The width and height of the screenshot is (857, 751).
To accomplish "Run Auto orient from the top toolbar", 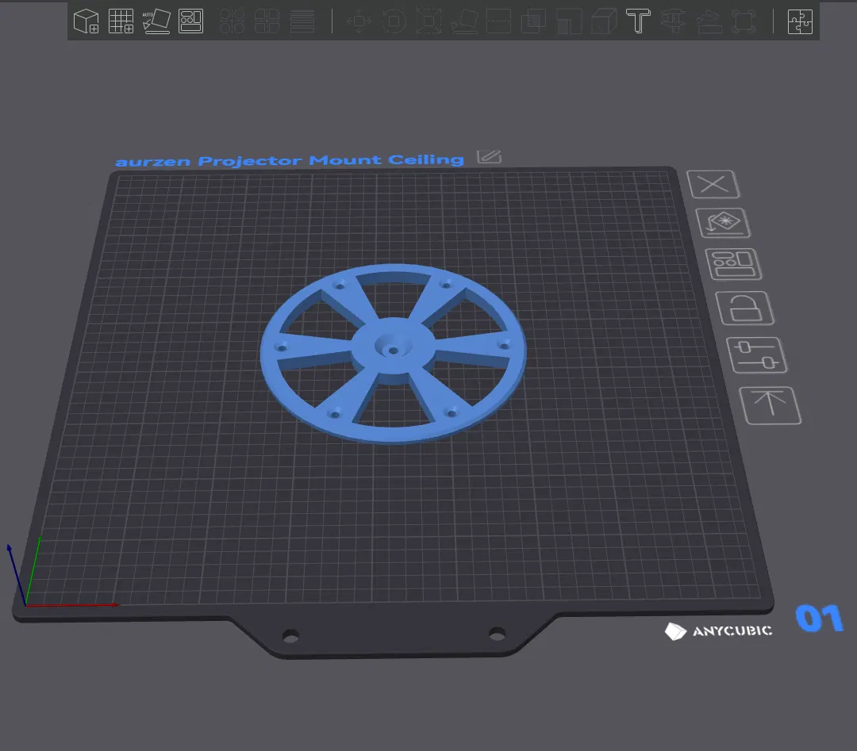I will 156,21.
